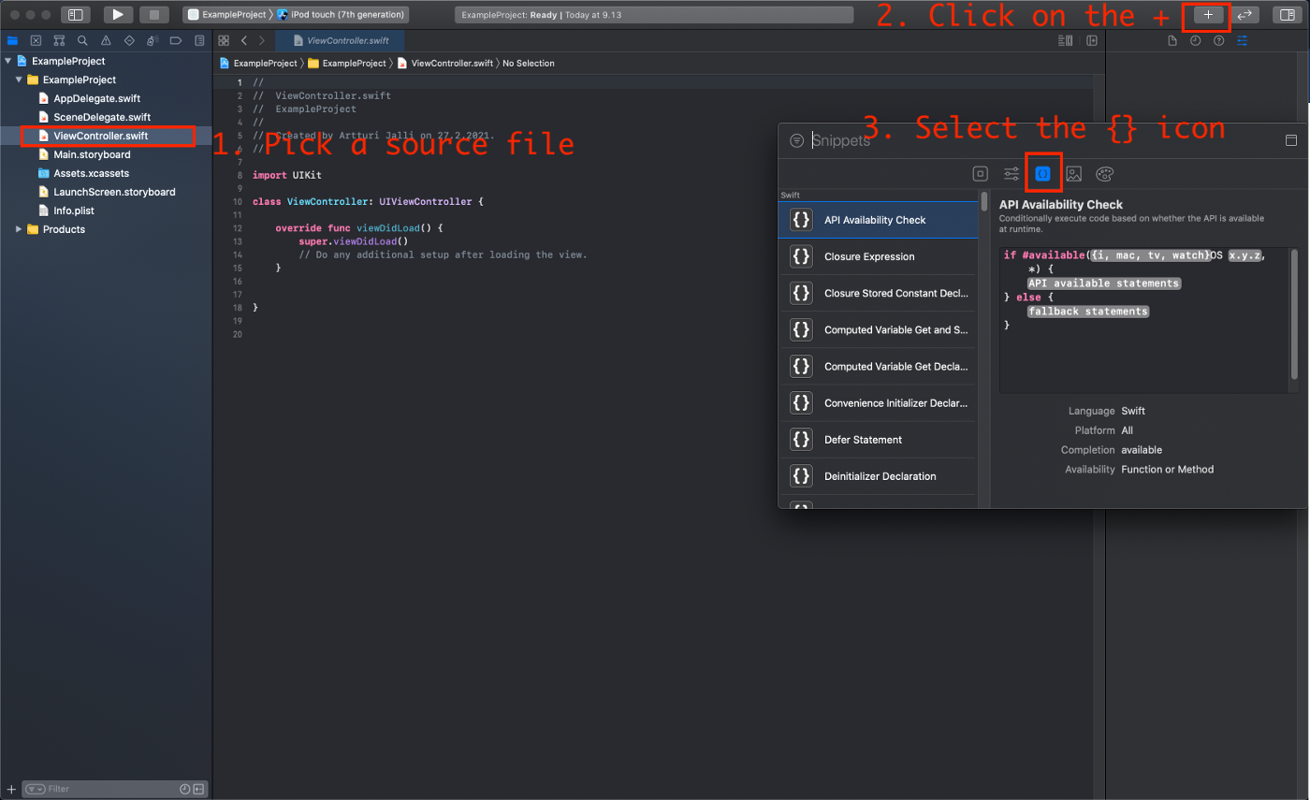This screenshot has height=800, width=1310.
Task: Select the Defer Statement snippet
Action: [x=878, y=440]
